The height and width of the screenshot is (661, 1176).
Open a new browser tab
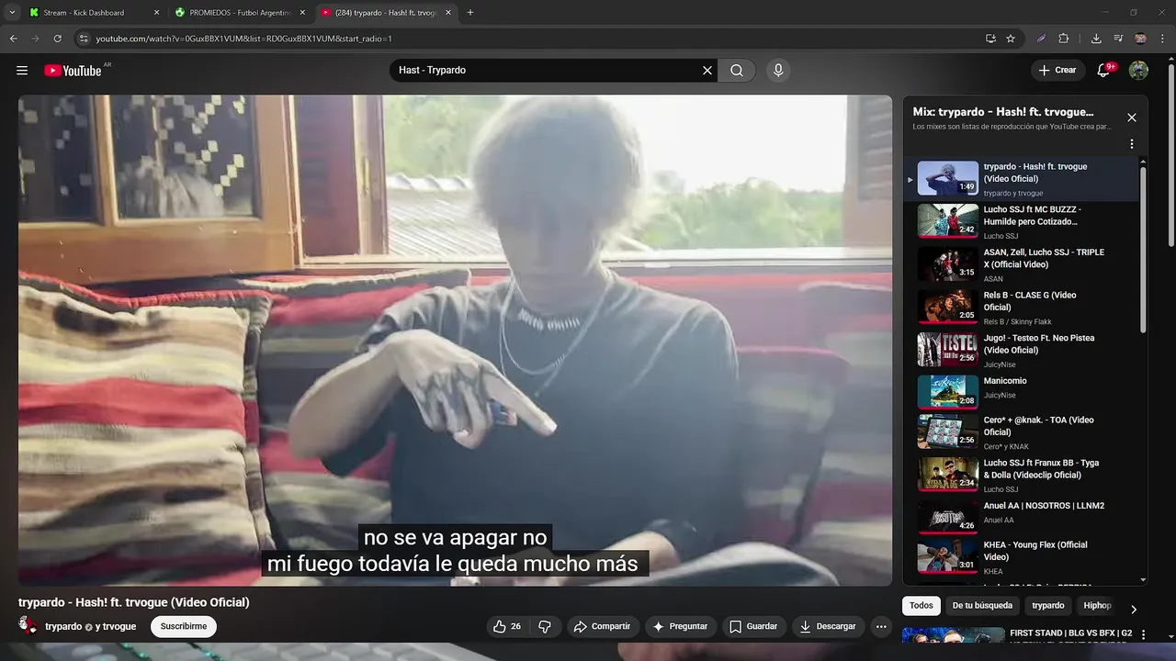coord(470,13)
